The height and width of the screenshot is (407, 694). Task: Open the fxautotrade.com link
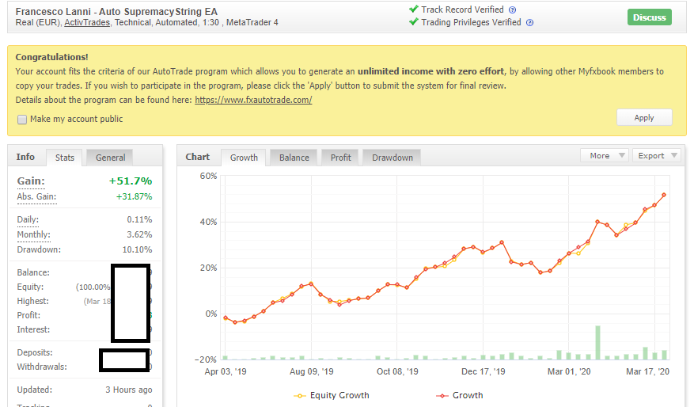pyautogui.click(x=253, y=100)
